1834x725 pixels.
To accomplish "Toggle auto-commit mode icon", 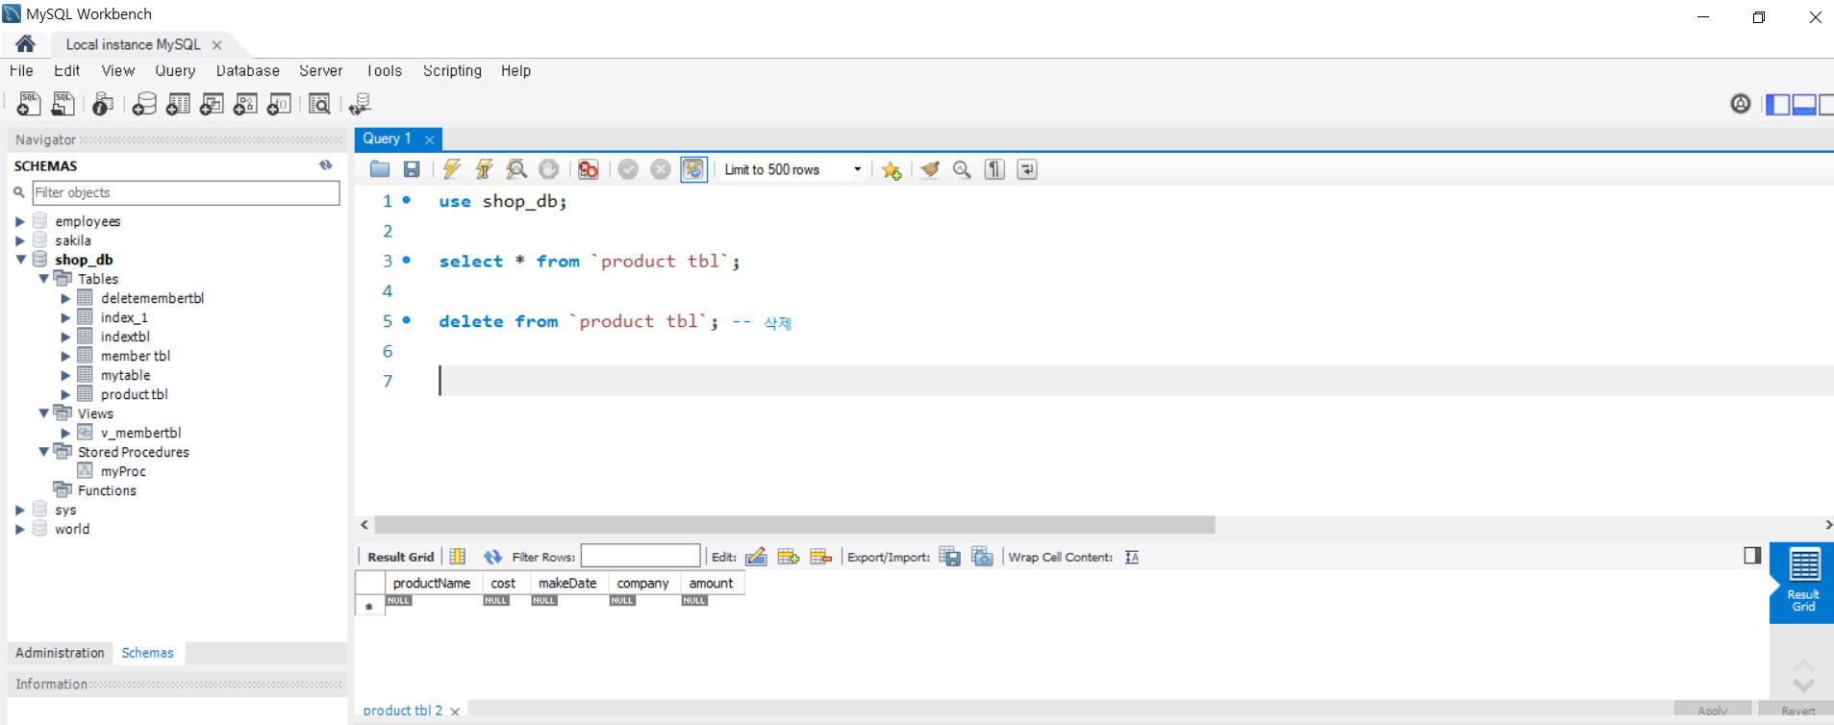I will [693, 169].
